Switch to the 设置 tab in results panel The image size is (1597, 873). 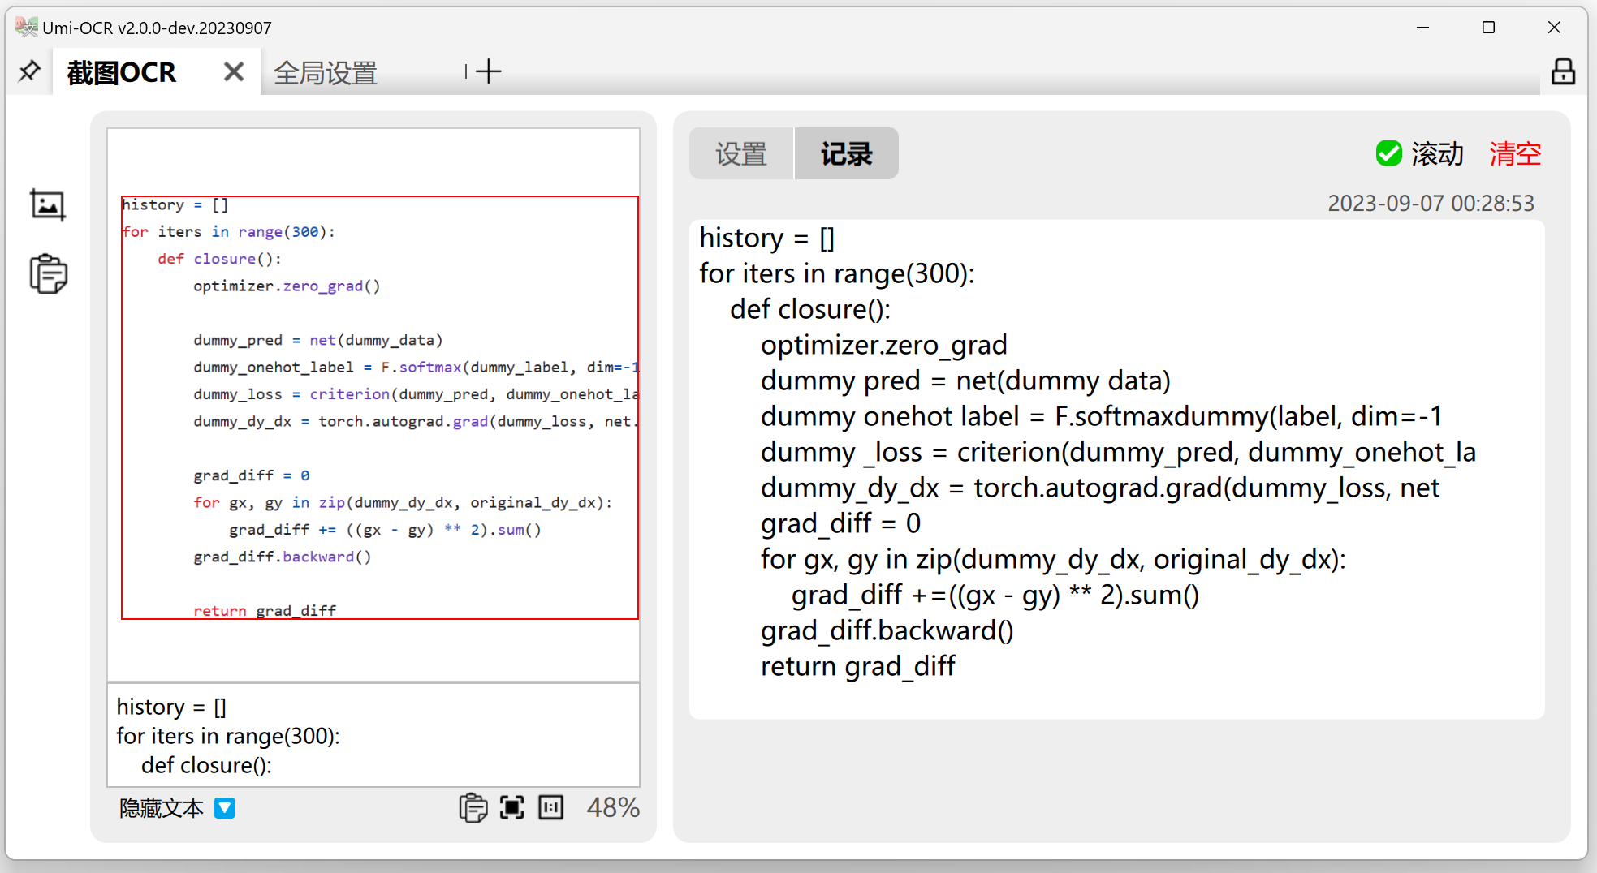tap(740, 153)
